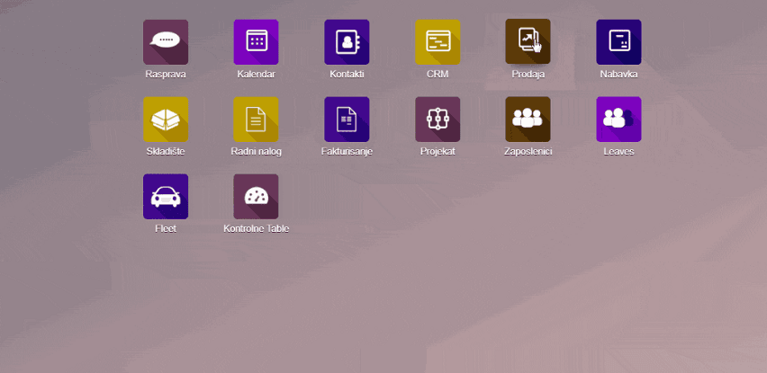
Task: Click the "Fakturisanje" text label
Action: pos(347,152)
